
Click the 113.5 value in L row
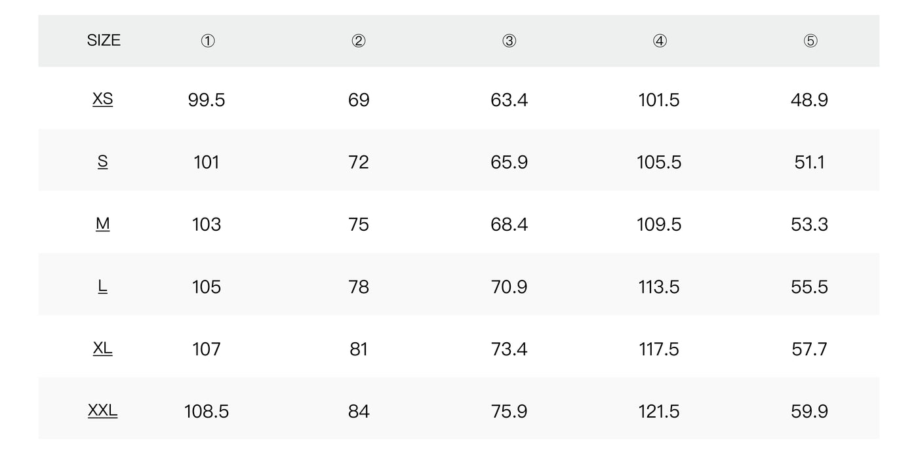coord(660,287)
